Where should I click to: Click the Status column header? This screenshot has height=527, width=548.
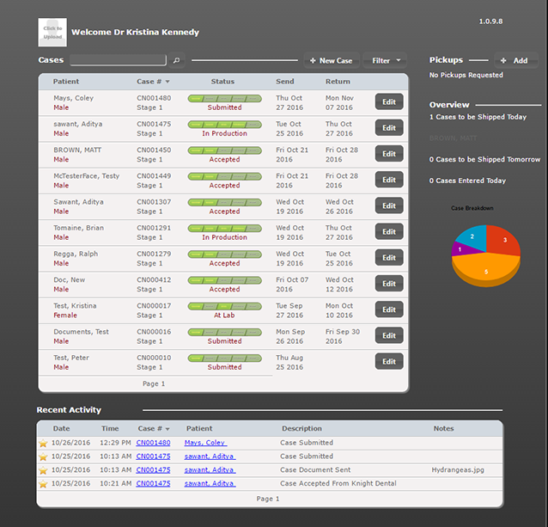pyautogui.click(x=222, y=82)
